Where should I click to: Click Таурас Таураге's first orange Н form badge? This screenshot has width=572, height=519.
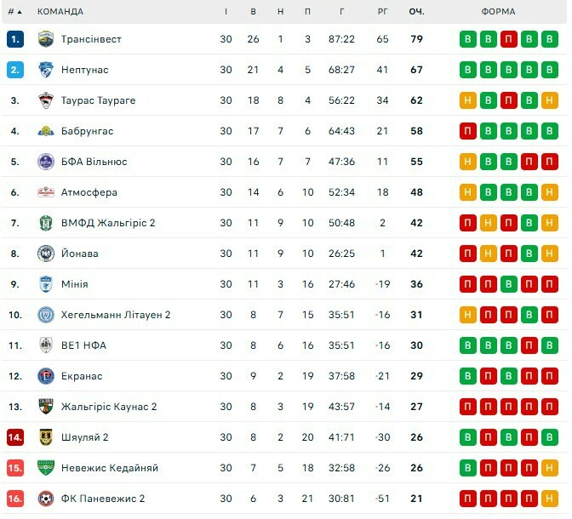(x=467, y=100)
